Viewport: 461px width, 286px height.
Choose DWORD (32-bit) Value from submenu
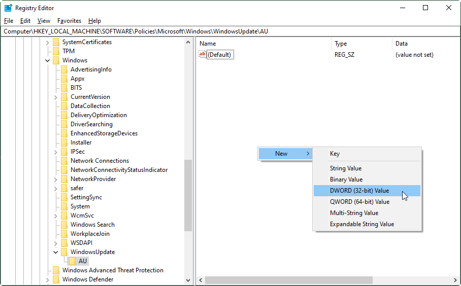pos(367,191)
